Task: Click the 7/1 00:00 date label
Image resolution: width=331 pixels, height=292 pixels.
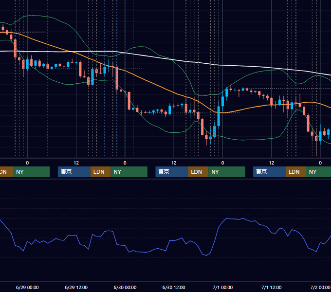Action: 222,287
